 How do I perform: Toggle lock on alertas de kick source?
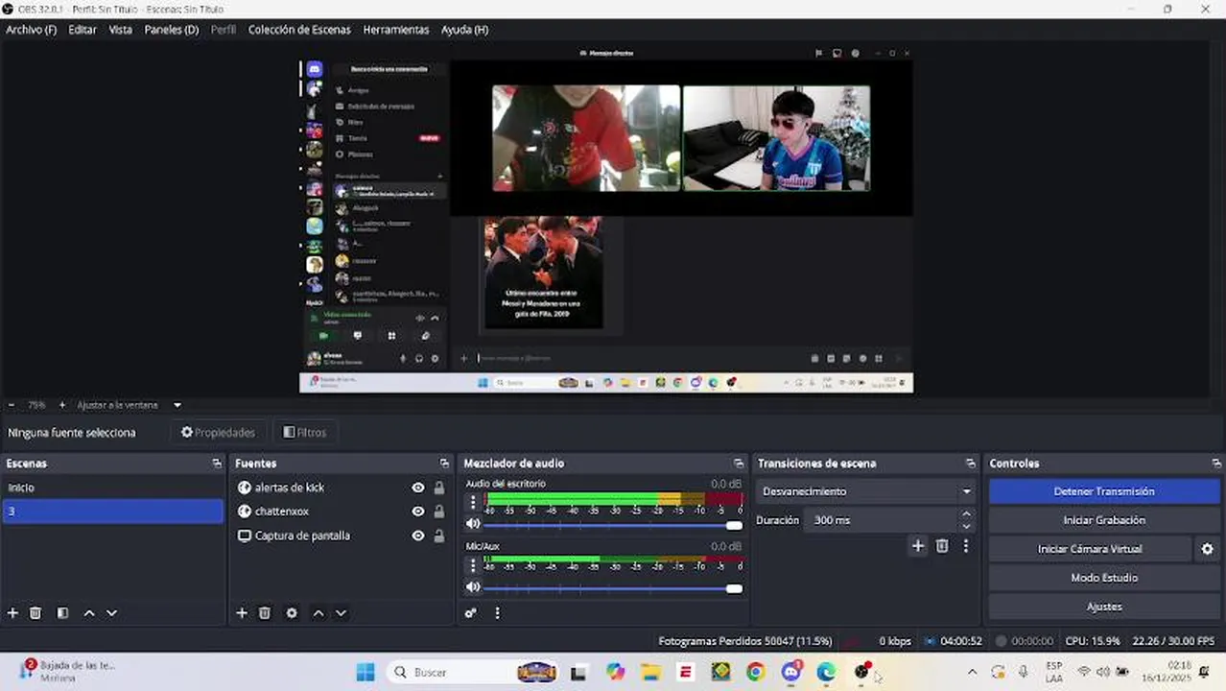tap(439, 488)
